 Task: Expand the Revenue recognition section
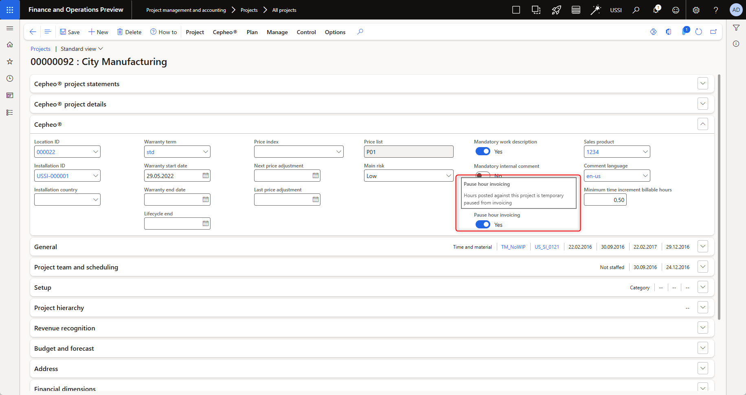click(x=702, y=328)
